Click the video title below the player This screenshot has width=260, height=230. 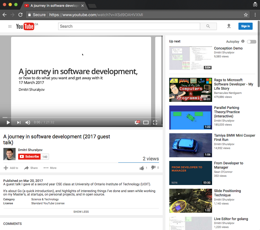[56, 139]
